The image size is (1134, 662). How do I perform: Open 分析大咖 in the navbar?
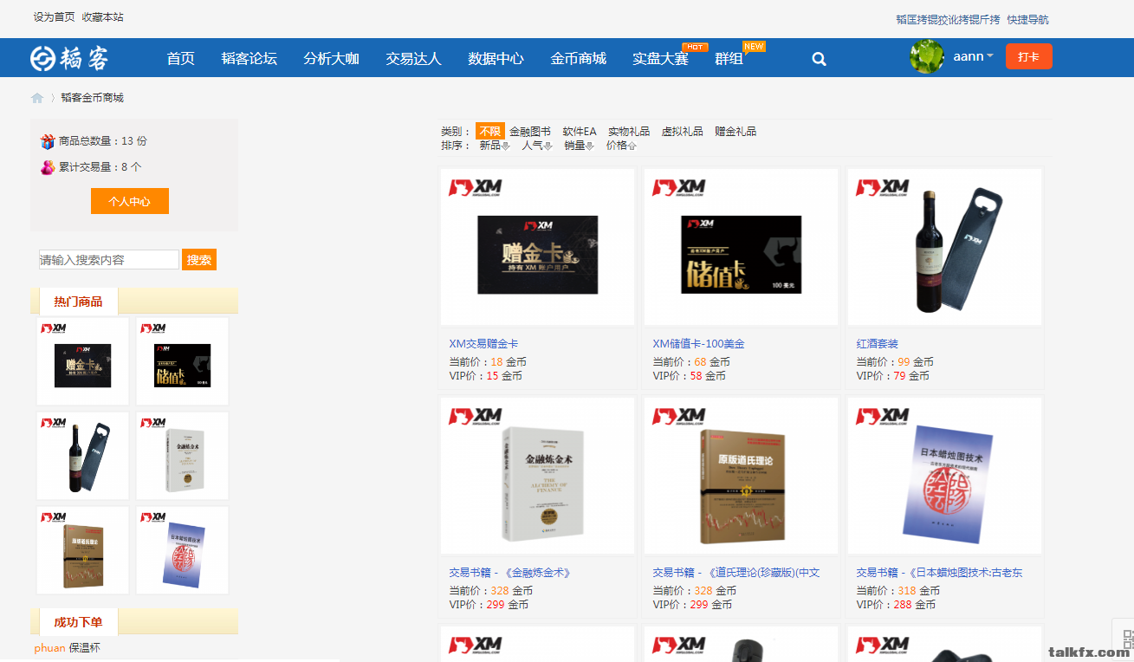tap(332, 59)
